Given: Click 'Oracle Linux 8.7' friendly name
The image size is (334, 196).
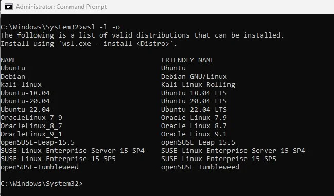Looking at the screenshot, I should coord(194,126).
